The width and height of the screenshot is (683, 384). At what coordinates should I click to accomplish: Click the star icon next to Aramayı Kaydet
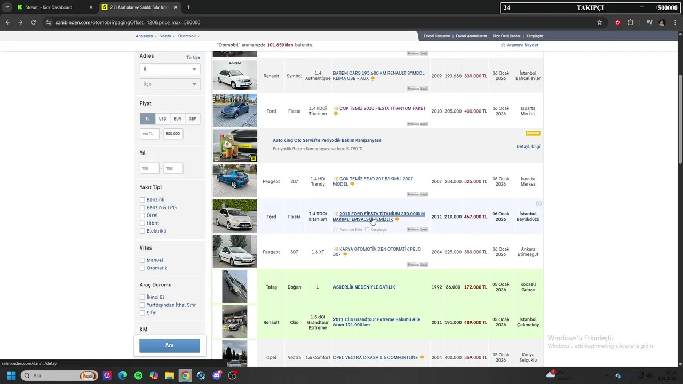[503, 45]
